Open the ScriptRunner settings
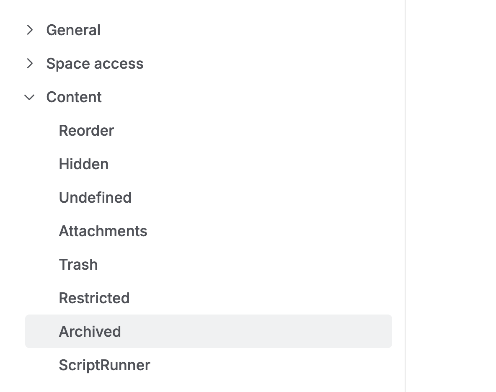The height and width of the screenshot is (392, 496). click(104, 365)
